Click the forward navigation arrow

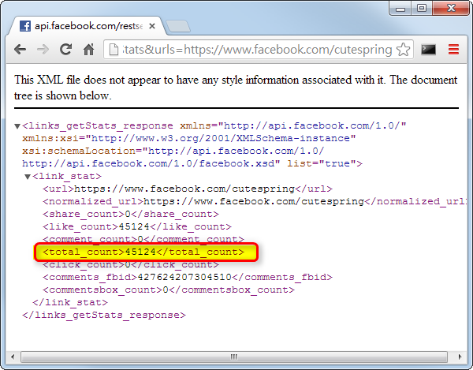[43, 50]
